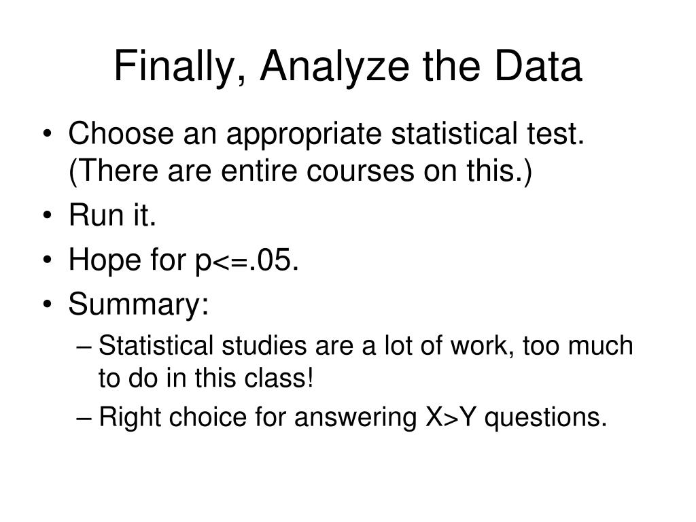696x522 pixels.
Task: Click the 'Run it.' bullet
Action: [x=112, y=215]
